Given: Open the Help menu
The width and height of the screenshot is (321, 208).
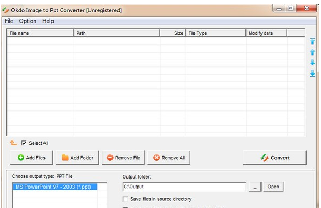Looking at the screenshot, I should [x=48, y=21].
